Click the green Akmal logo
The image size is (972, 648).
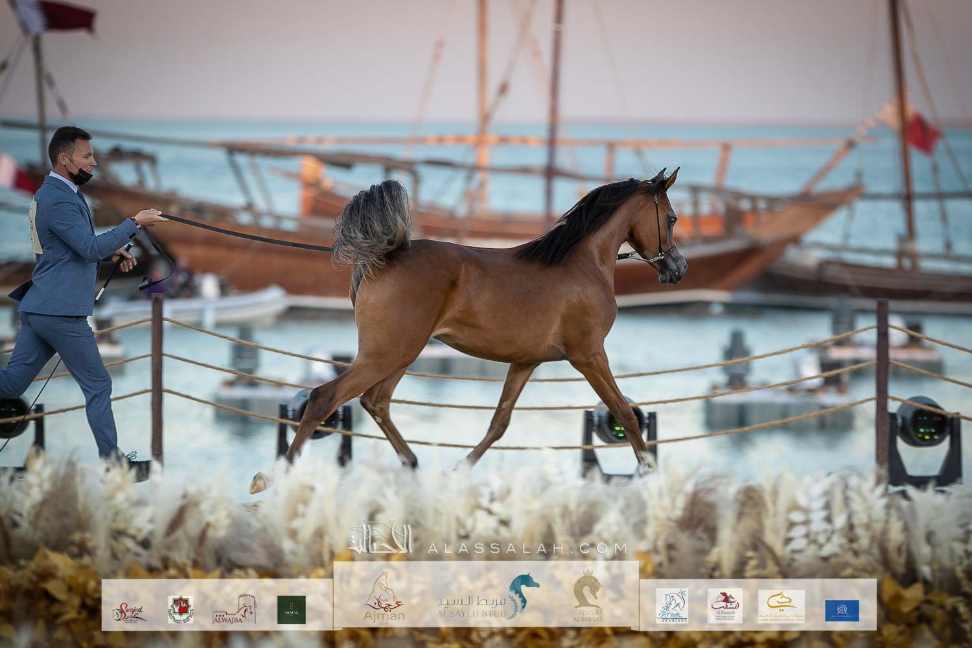click(x=292, y=609)
